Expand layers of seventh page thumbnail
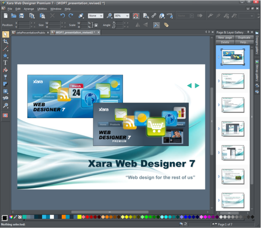 click(219, 201)
